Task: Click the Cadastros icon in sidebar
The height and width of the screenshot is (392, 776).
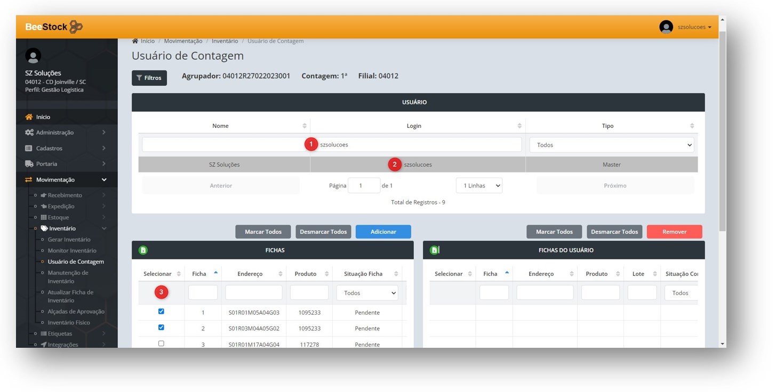Action: point(29,148)
